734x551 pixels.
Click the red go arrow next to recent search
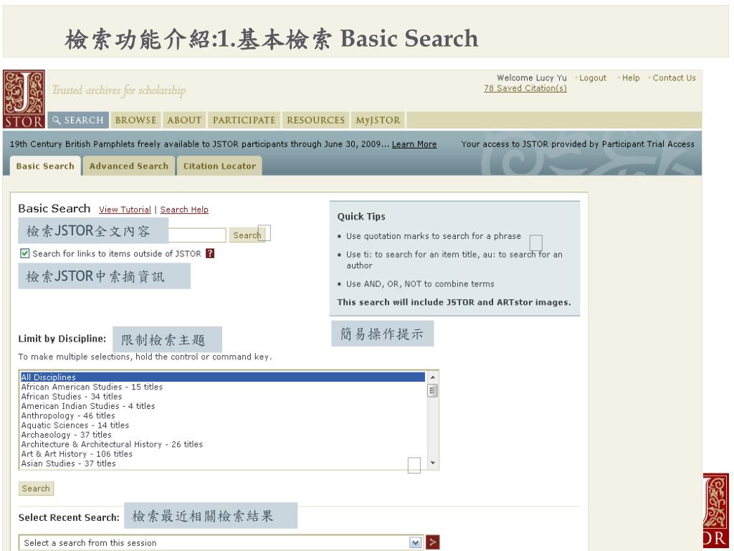432,542
